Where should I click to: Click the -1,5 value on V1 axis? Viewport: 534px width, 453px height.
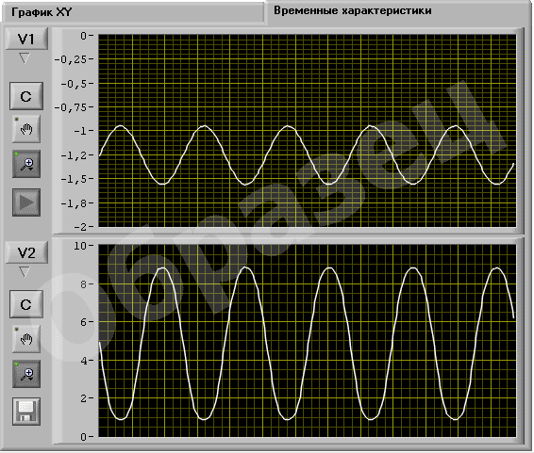74,179
